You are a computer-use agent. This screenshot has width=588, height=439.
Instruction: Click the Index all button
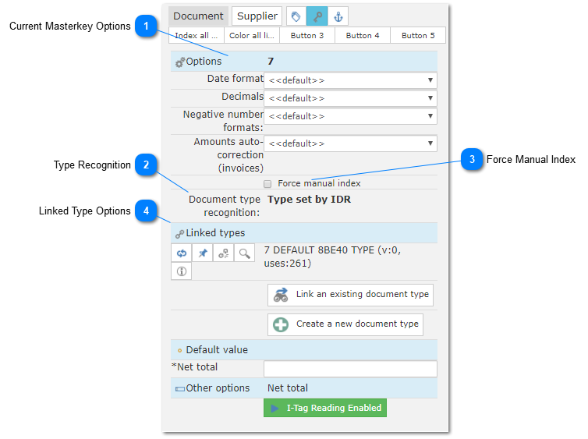pos(196,36)
